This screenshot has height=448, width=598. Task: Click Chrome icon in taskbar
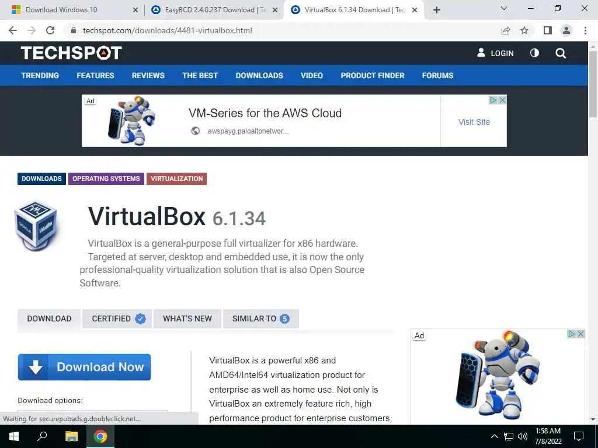point(100,436)
